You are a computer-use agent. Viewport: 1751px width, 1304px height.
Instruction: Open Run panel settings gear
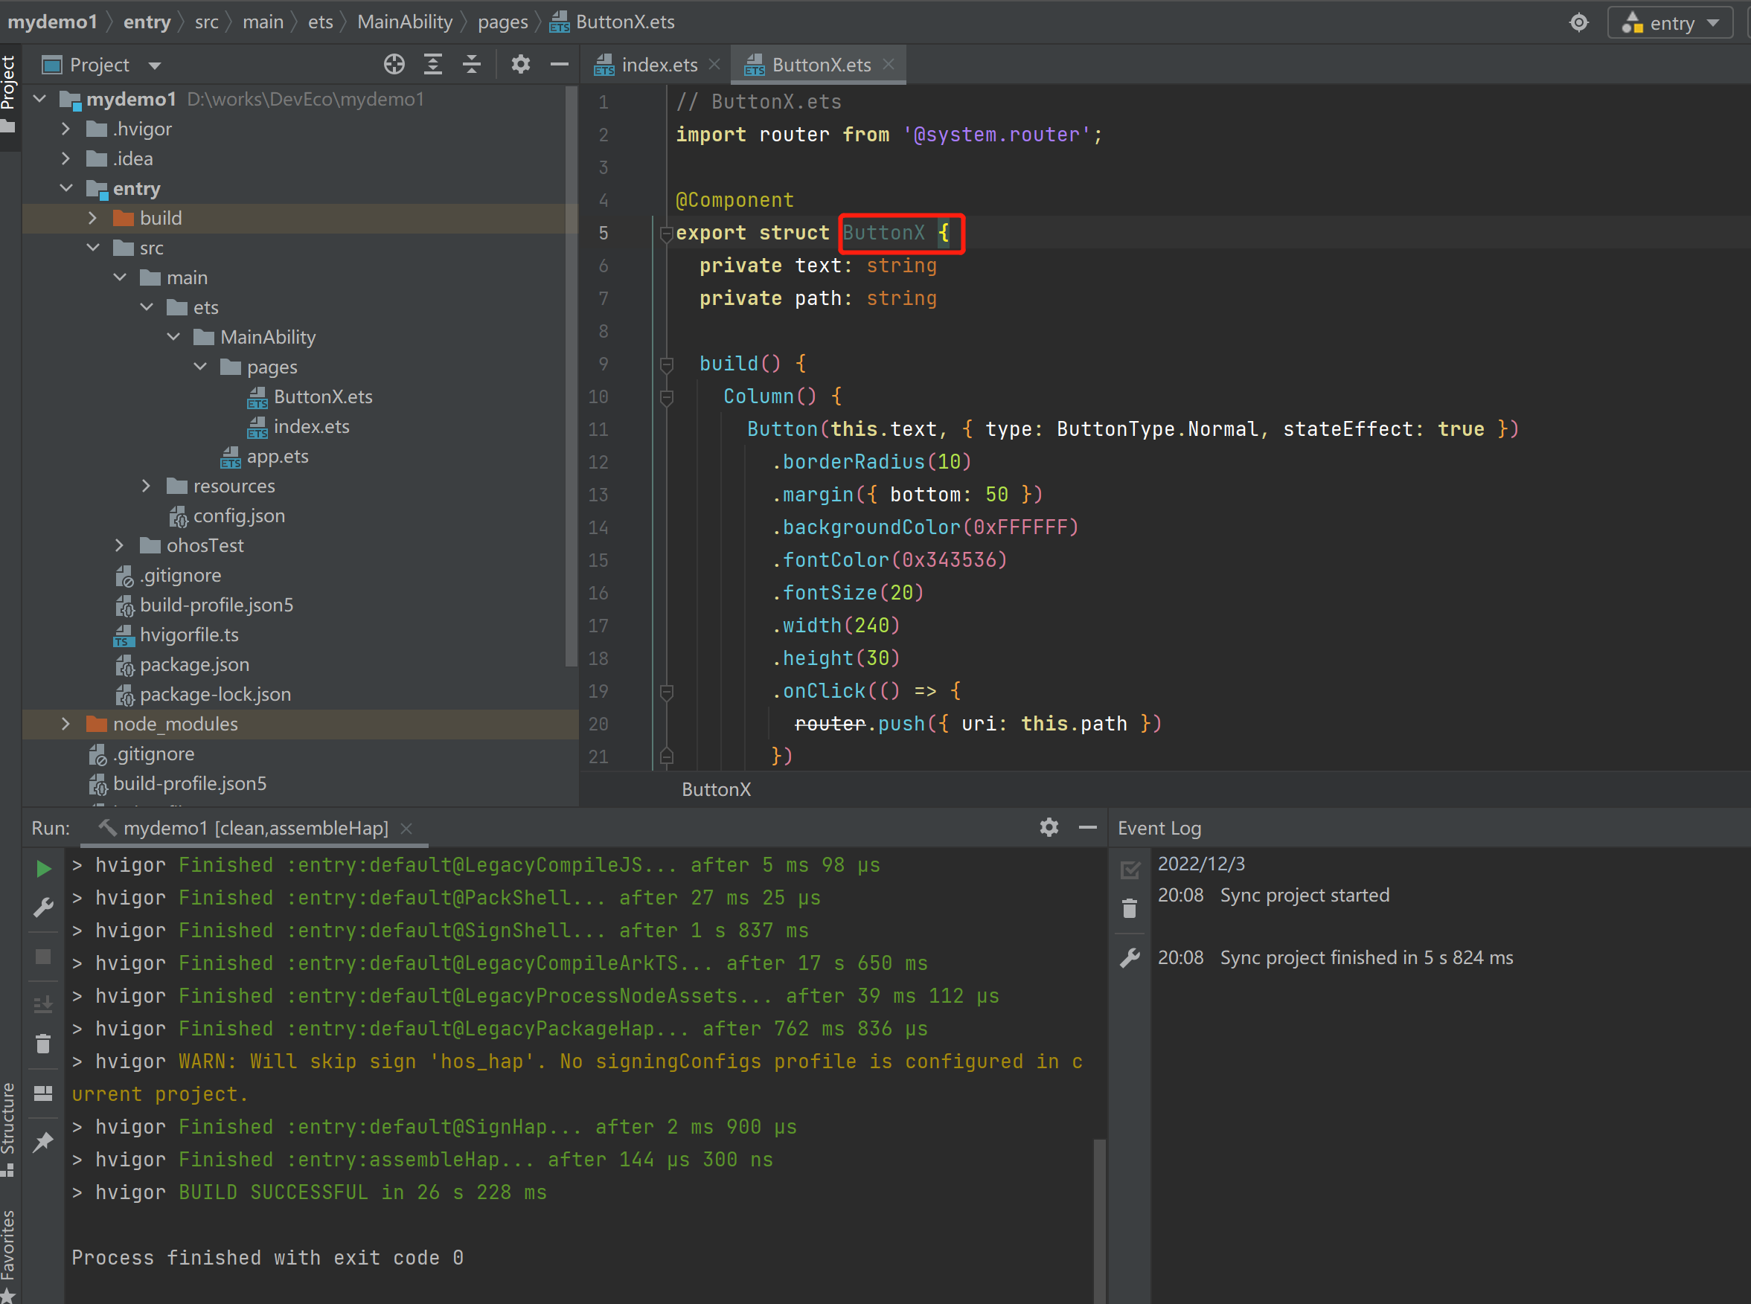coord(1049,827)
